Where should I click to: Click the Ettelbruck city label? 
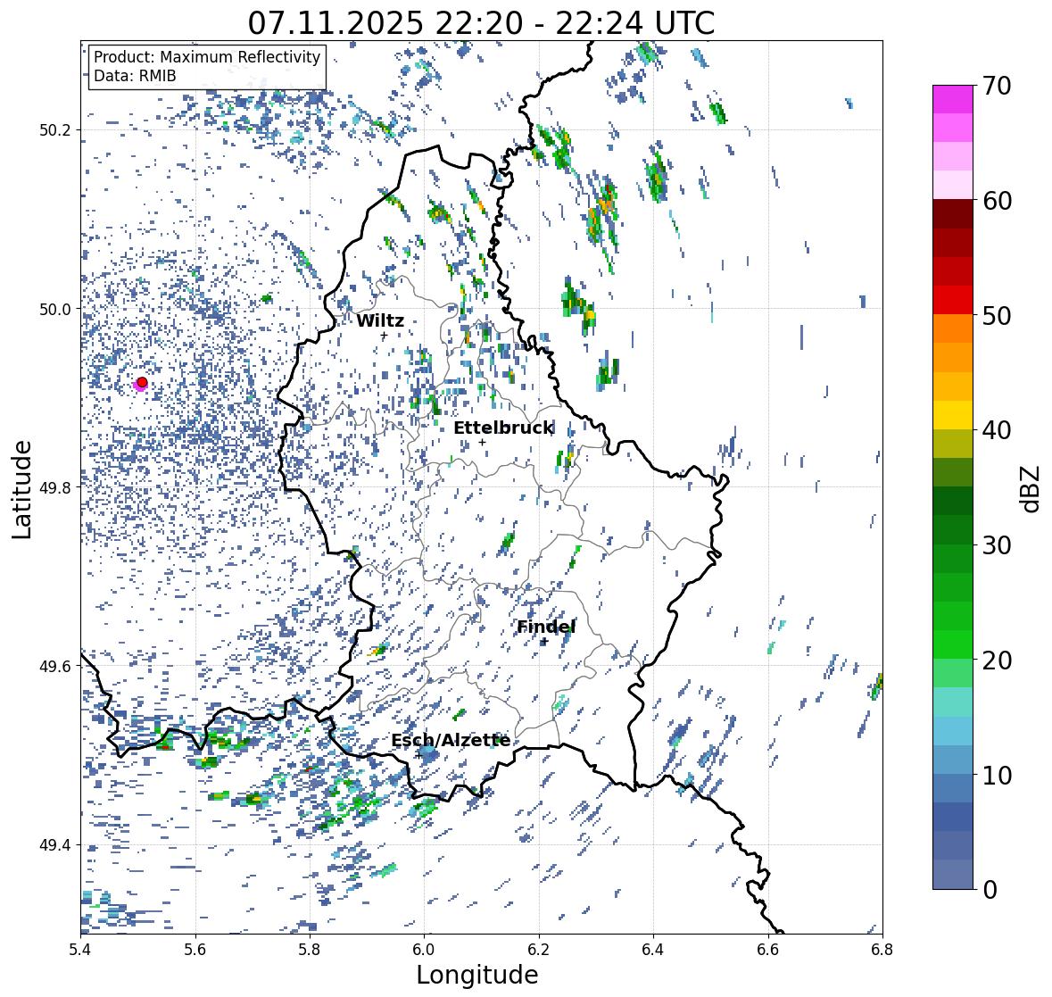pos(503,428)
